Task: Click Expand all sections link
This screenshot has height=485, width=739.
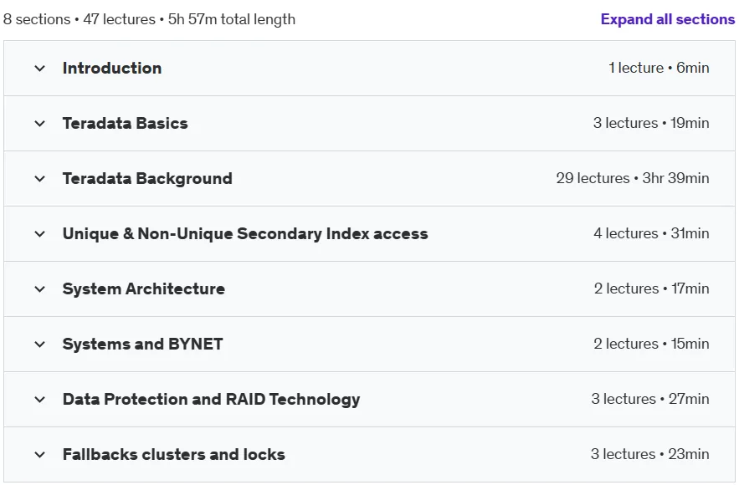Action: tap(667, 19)
